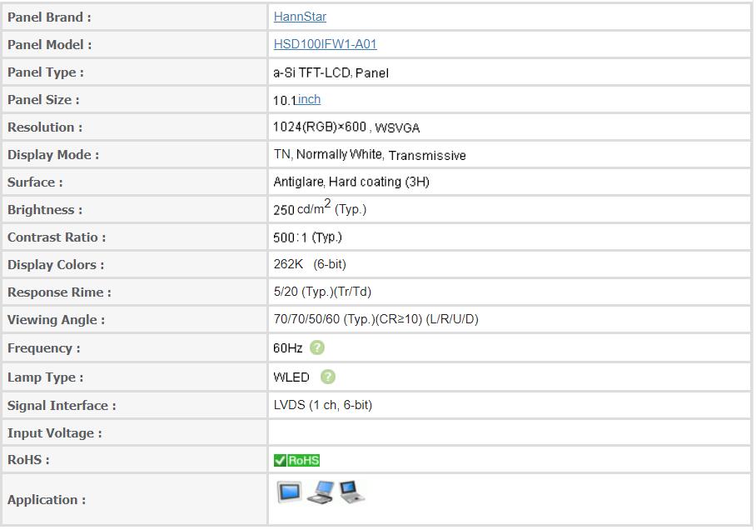Viewport: 756px width, 530px height.
Task: Click the Viewing Angle label
Action: [56, 320]
